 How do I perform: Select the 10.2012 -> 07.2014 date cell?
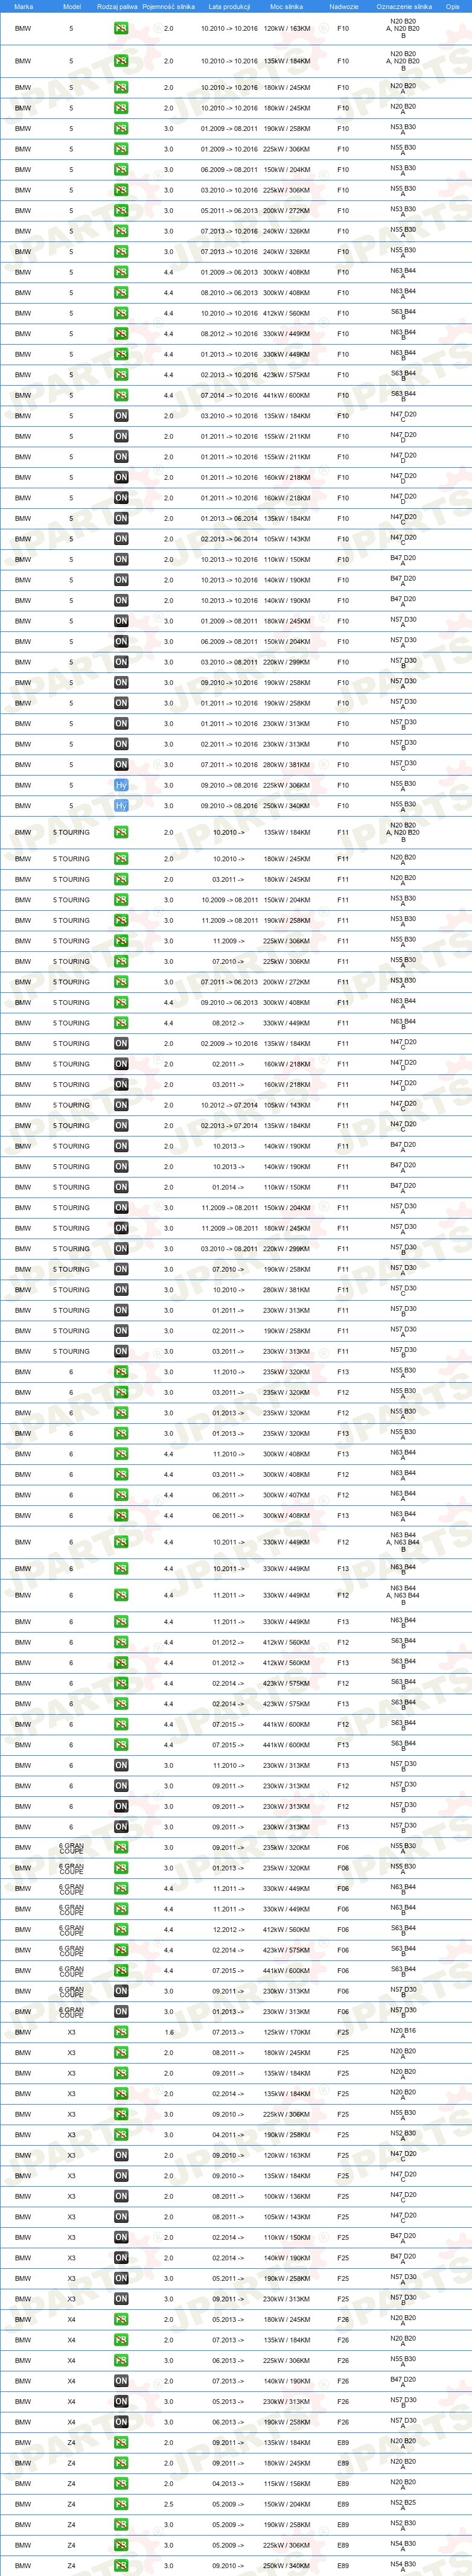pos(229,1105)
